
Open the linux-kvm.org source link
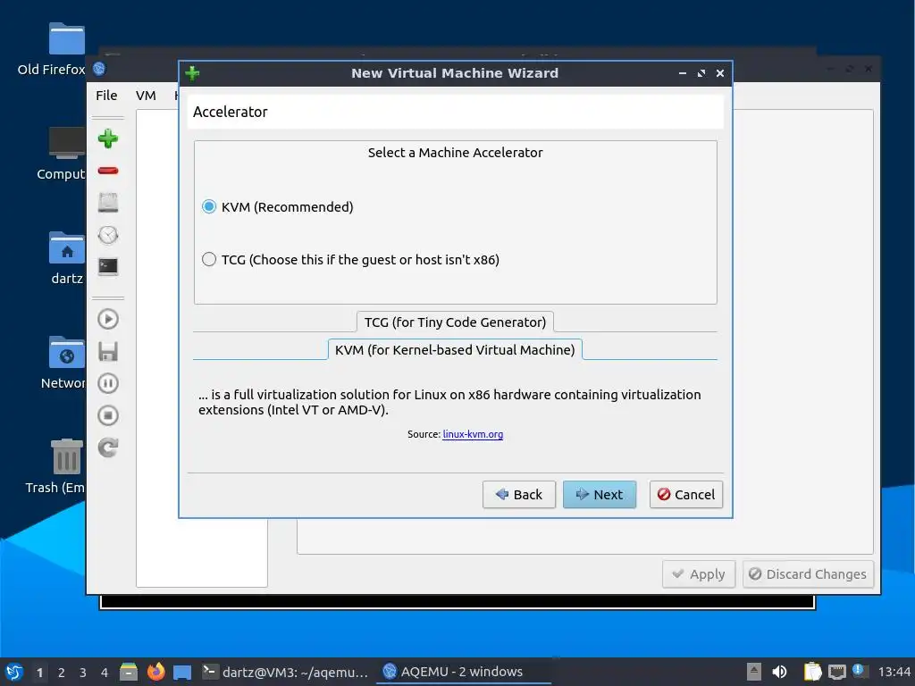pos(473,434)
